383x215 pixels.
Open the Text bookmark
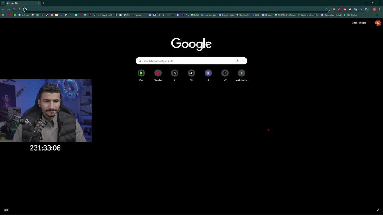pos(157,15)
